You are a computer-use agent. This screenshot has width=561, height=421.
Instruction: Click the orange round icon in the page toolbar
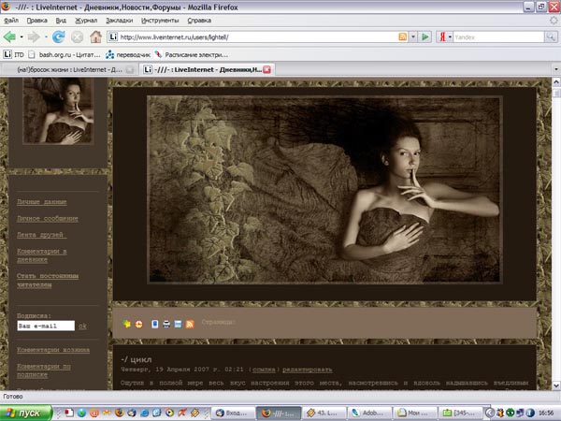click(x=138, y=324)
